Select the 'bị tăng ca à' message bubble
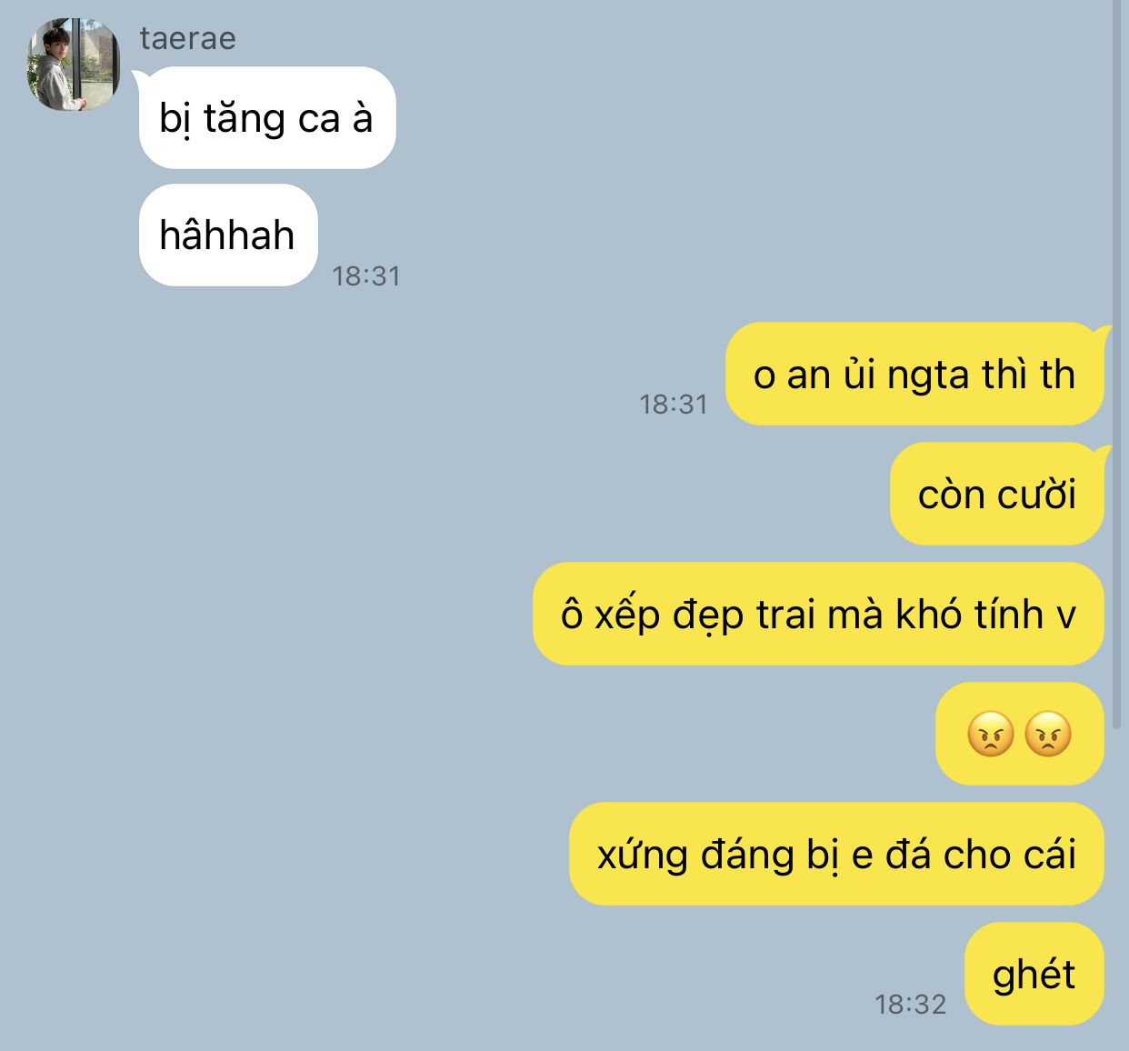Image resolution: width=1129 pixels, height=1051 pixels. 267,117
